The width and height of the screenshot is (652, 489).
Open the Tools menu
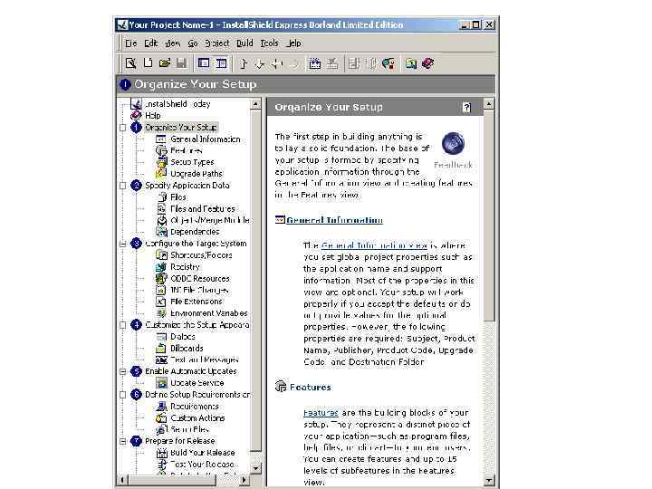point(270,43)
